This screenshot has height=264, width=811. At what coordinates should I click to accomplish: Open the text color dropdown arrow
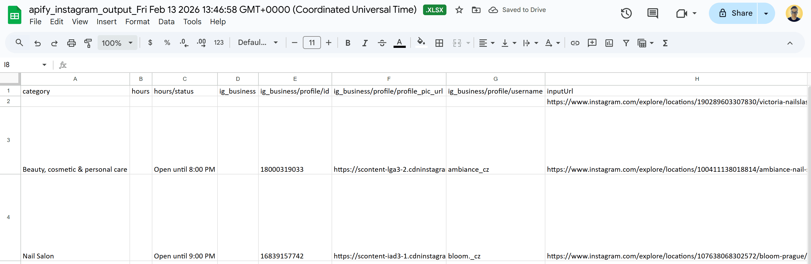(x=558, y=43)
